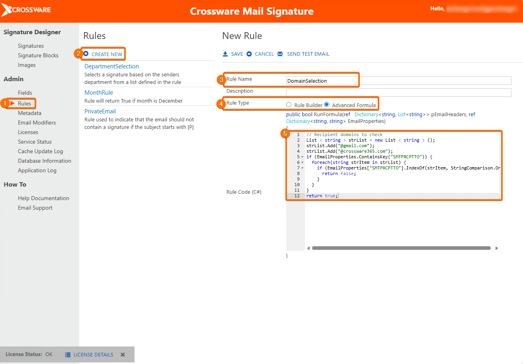Image resolution: width=523 pixels, height=364 pixels.
Task: Click the plus icon beside Create New
Action: pos(86,54)
